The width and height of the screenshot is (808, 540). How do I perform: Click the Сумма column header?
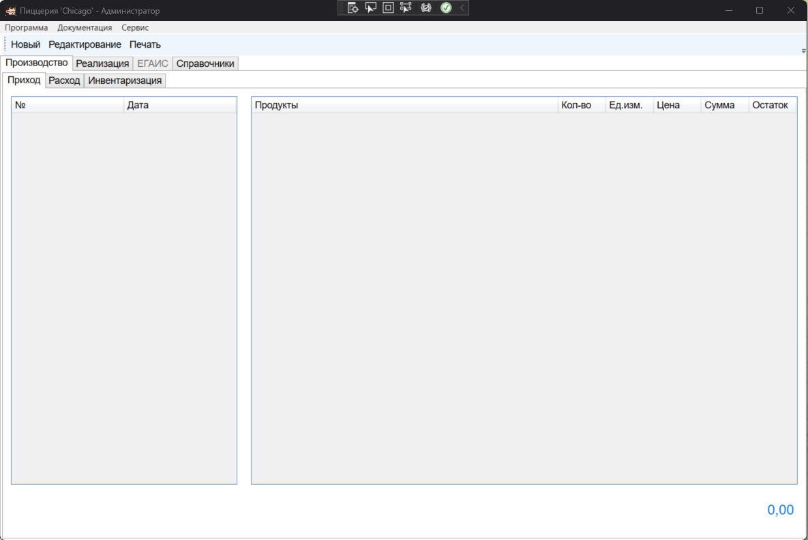click(725, 105)
